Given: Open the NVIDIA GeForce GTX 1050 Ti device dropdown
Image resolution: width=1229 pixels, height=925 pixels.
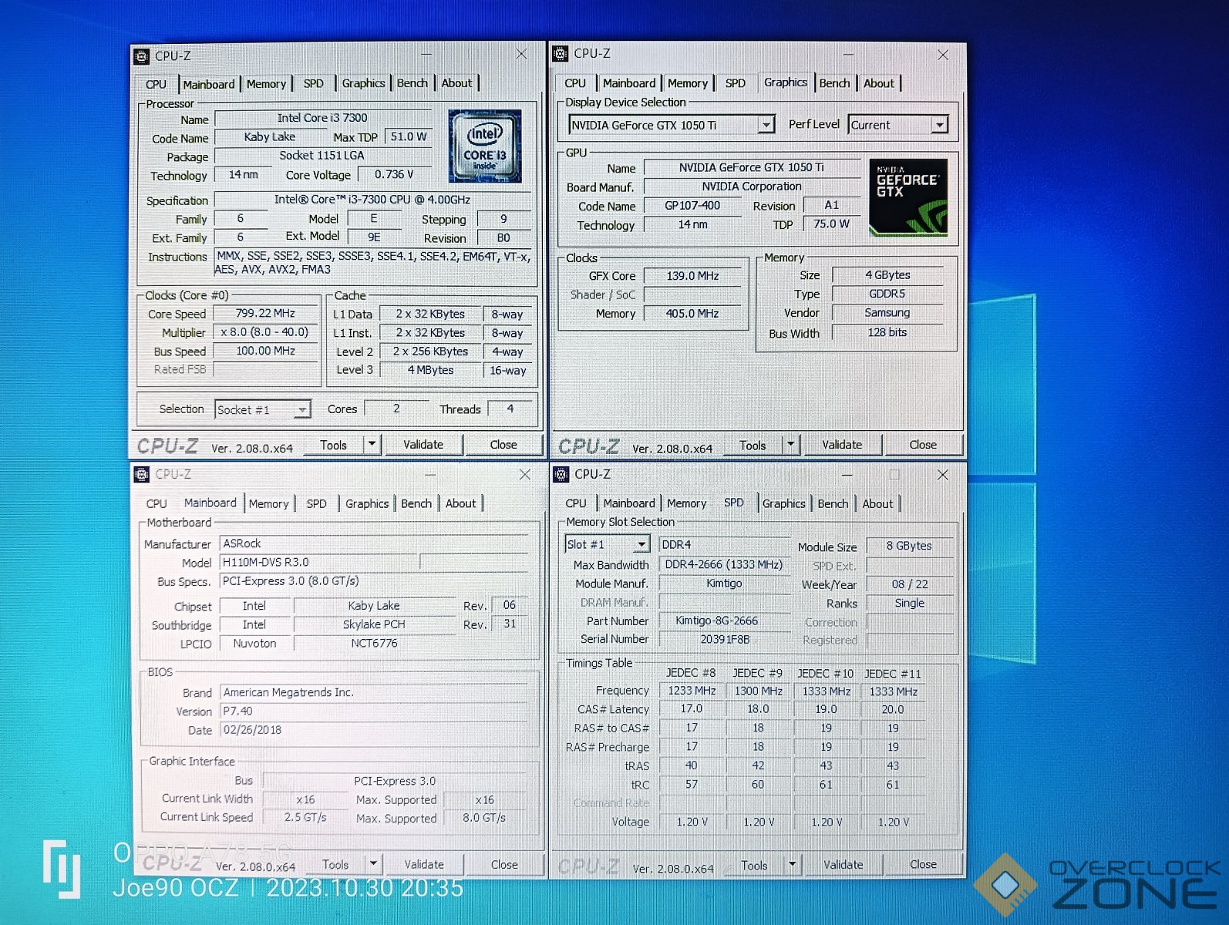Looking at the screenshot, I should coord(671,125).
